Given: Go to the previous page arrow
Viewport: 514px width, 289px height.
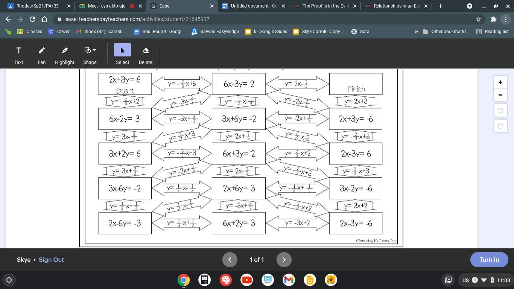Looking at the screenshot, I should 230,260.
